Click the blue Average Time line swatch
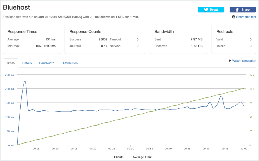The image size is (259, 161). pyautogui.click(x=130, y=157)
